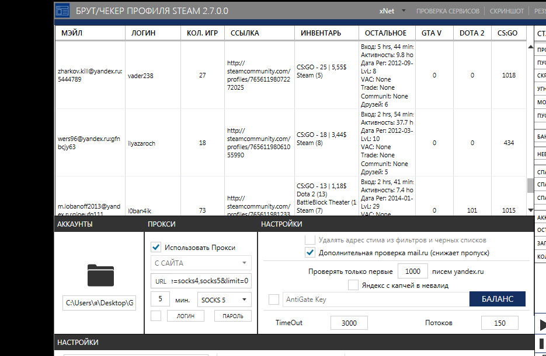This screenshot has width=546, height=356.
Task: Select the games count cell showing 27
Action: click(x=203, y=75)
